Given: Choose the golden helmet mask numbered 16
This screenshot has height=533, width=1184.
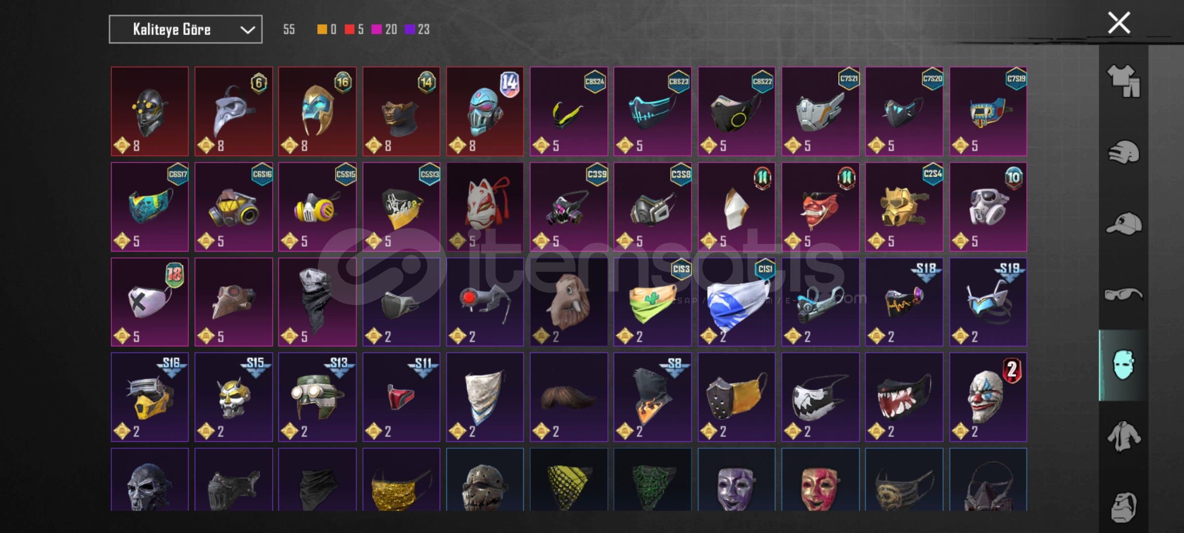Looking at the screenshot, I should (317, 112).
